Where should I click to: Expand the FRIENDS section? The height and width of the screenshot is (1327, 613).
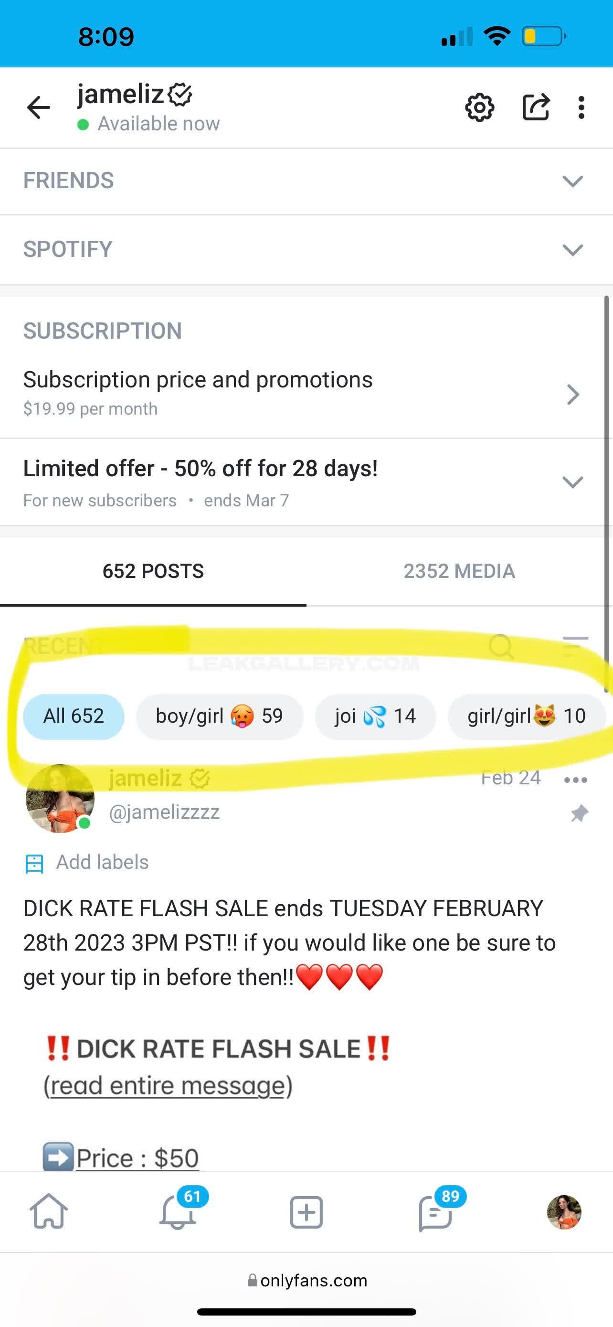572,182
